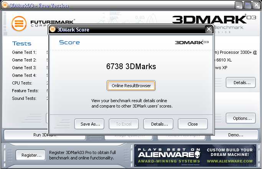Close 3DMark Score dialog via X icon
The width and height of the screenshot is (262, 169).
tap(209, 29)
